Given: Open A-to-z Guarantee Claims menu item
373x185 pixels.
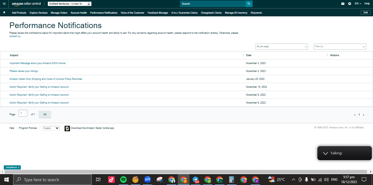Looking at the screenshot, I should [184, 13].
